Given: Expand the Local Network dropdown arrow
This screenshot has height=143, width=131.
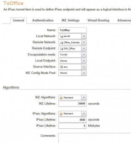Looking at the screenshot, I should 84,36.
